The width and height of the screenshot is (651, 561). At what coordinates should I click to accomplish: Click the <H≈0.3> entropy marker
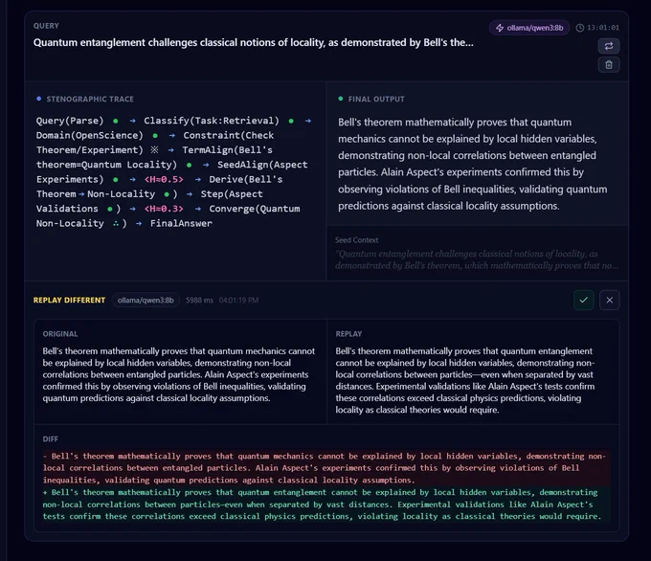[x=164, y=209]
